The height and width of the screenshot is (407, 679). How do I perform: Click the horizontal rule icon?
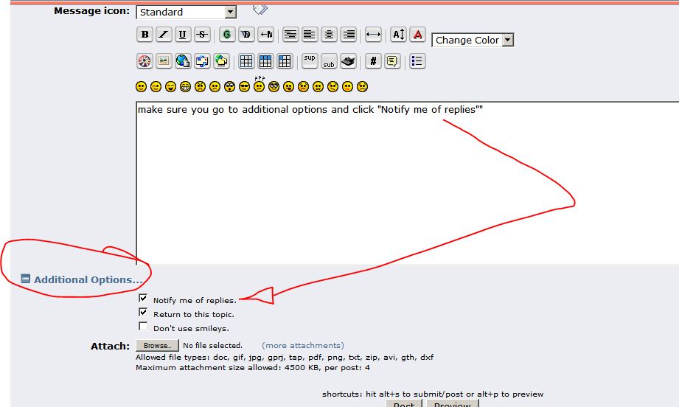(373, 35)
